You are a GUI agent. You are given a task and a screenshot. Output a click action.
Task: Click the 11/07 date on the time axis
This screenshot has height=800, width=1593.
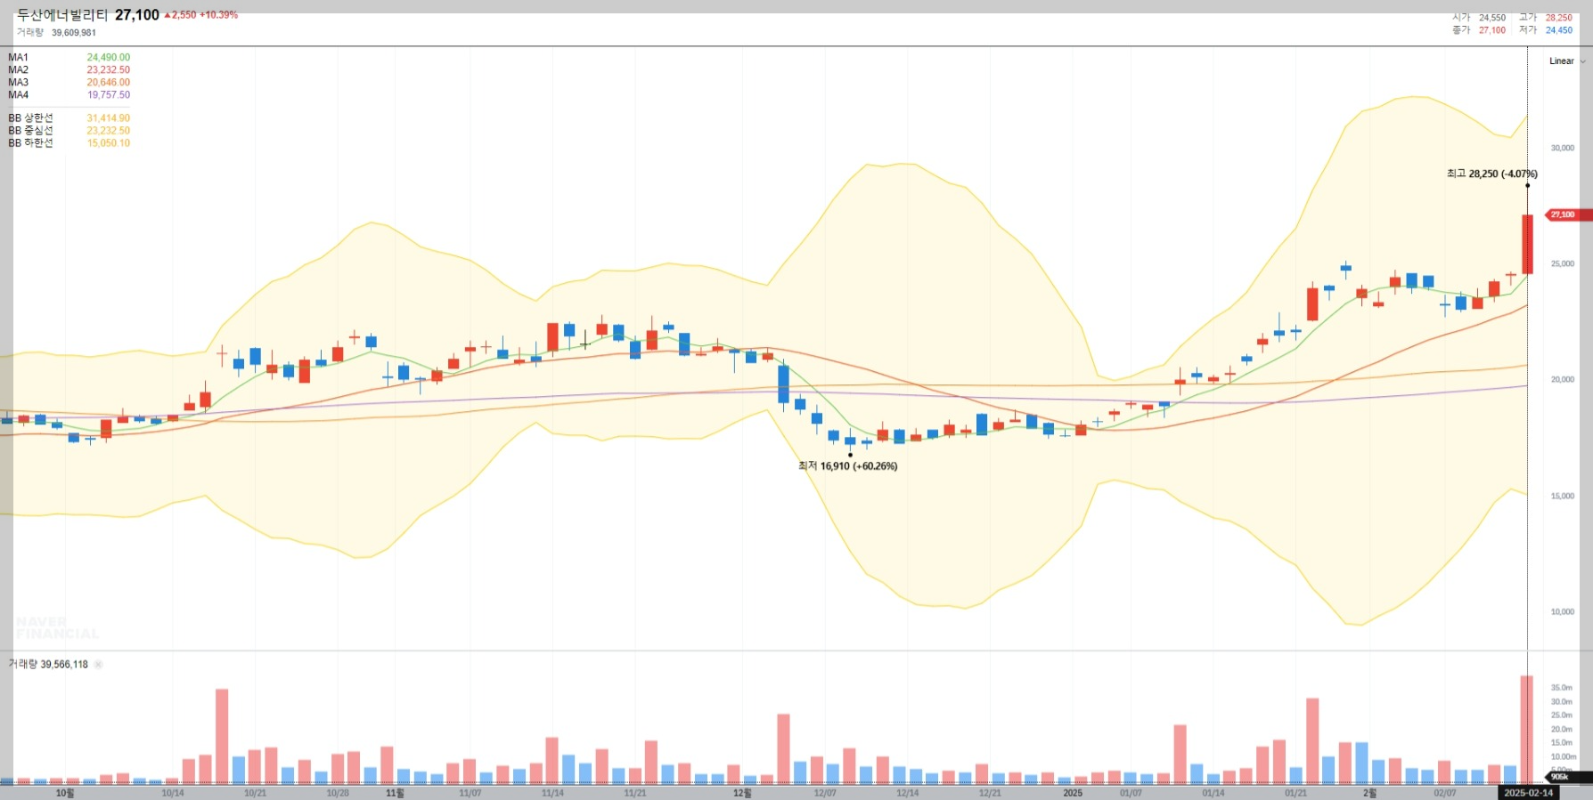470,793
